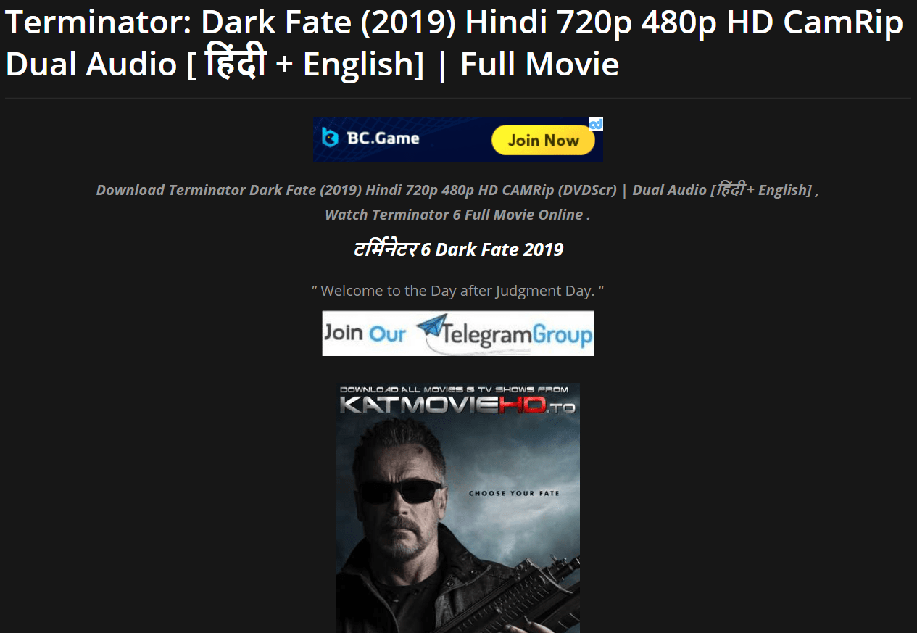Screen dimensions: 917x633
Task: Click the BC.Game text in ad
Action: click(x=383, y=138)
